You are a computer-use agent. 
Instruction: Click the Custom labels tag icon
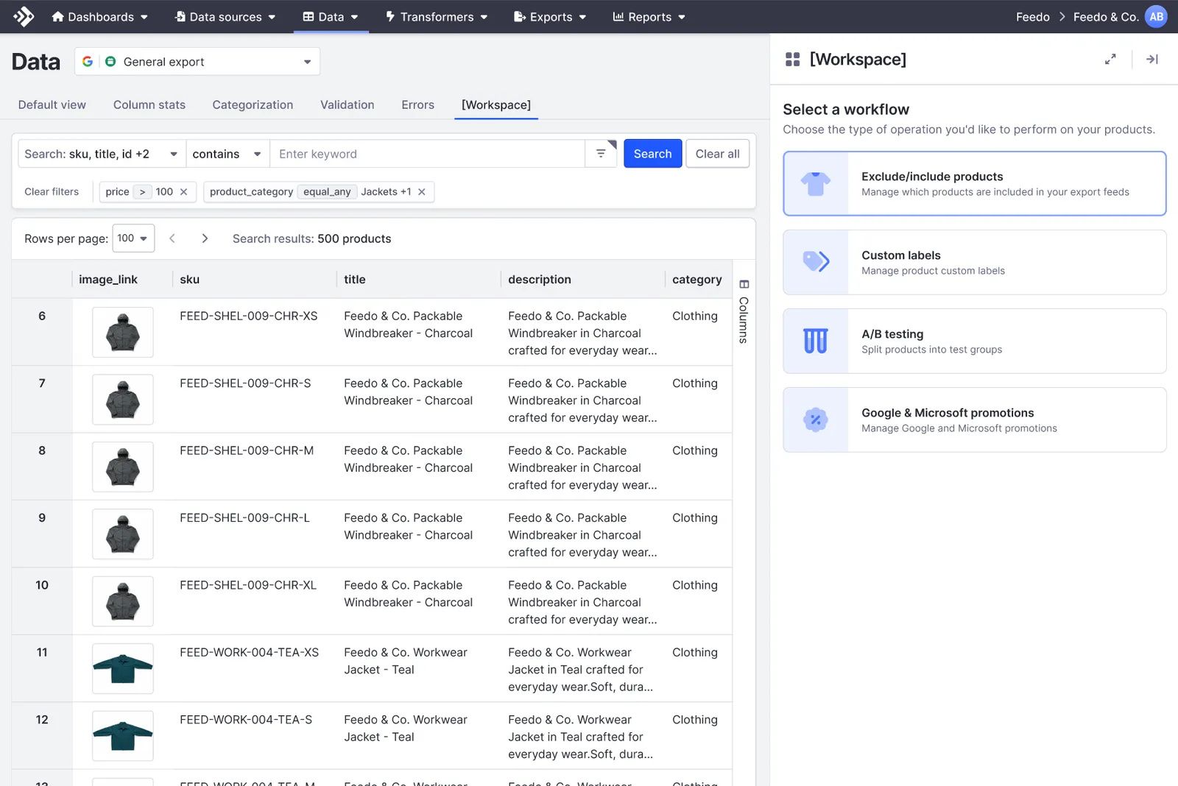(816, 262)
